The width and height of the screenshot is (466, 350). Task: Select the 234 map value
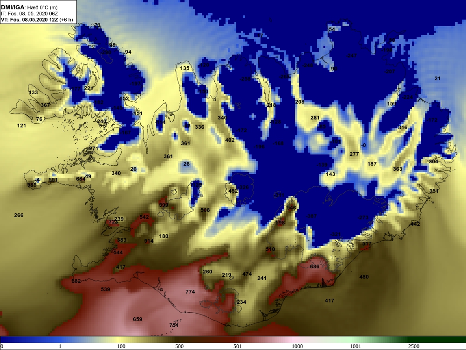pyautogui.click(x=241, y=302)
